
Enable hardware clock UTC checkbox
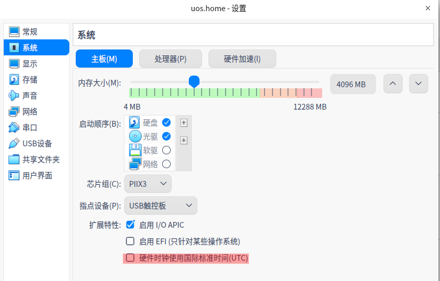(130, 258)
